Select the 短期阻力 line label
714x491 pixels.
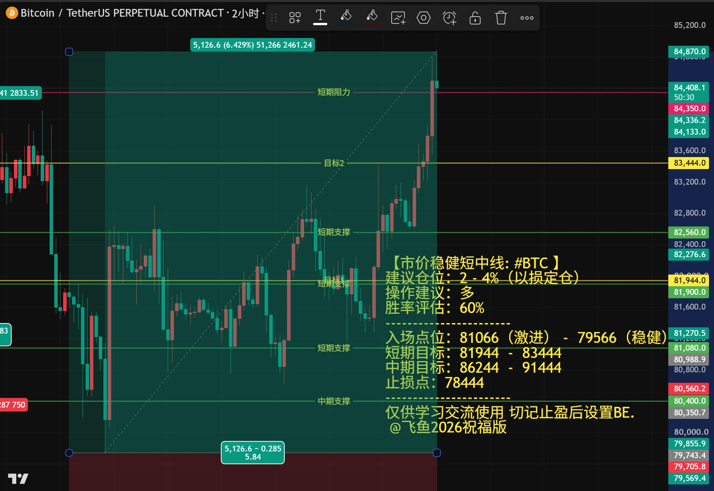coord(334,92)
